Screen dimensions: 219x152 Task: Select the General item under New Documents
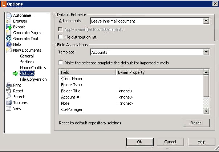(27, 56)
